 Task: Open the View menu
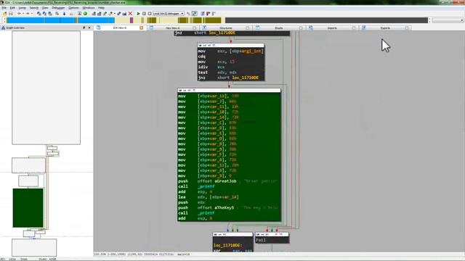tap(45, 8)
